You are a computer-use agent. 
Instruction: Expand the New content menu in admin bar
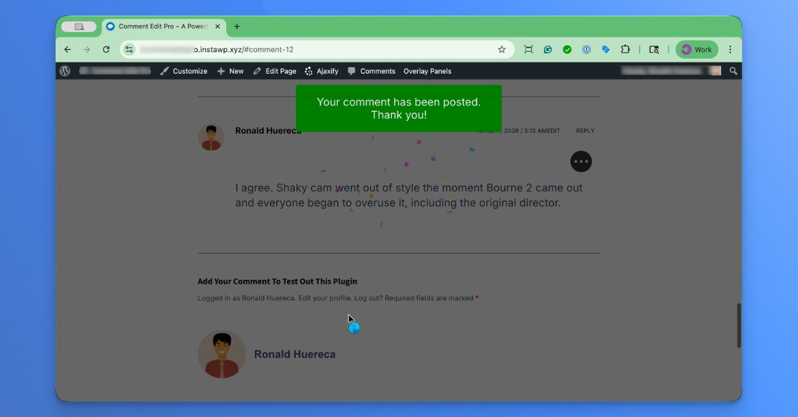click(x=230, y=71)
